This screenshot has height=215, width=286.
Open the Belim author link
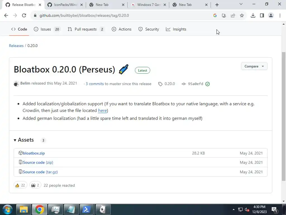(x=25, y=83)
